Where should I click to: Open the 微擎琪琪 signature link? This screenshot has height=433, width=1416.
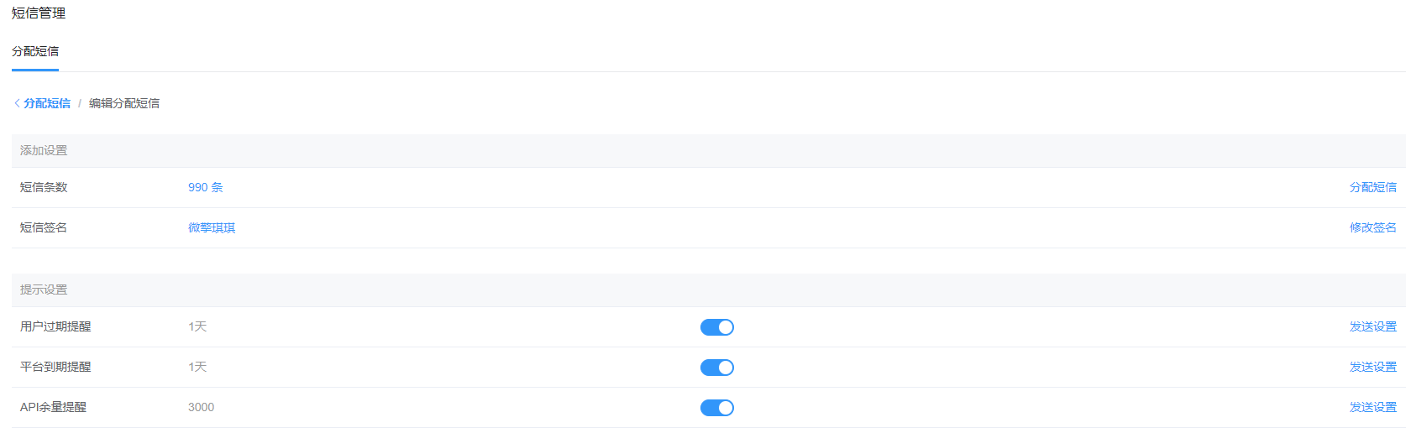tap(212, 227)
